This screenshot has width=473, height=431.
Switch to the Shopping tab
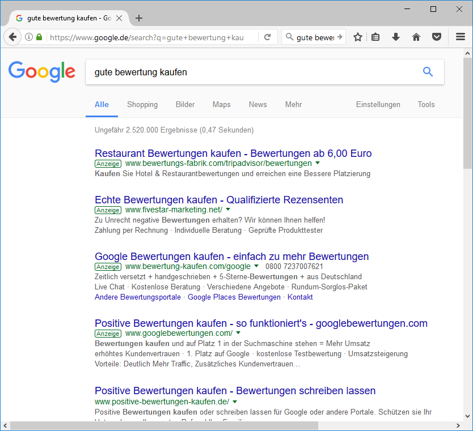pos(142,105)
